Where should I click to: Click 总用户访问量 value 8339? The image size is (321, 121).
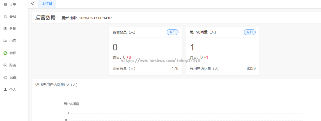pyautogui.click(x=251, y=68)
